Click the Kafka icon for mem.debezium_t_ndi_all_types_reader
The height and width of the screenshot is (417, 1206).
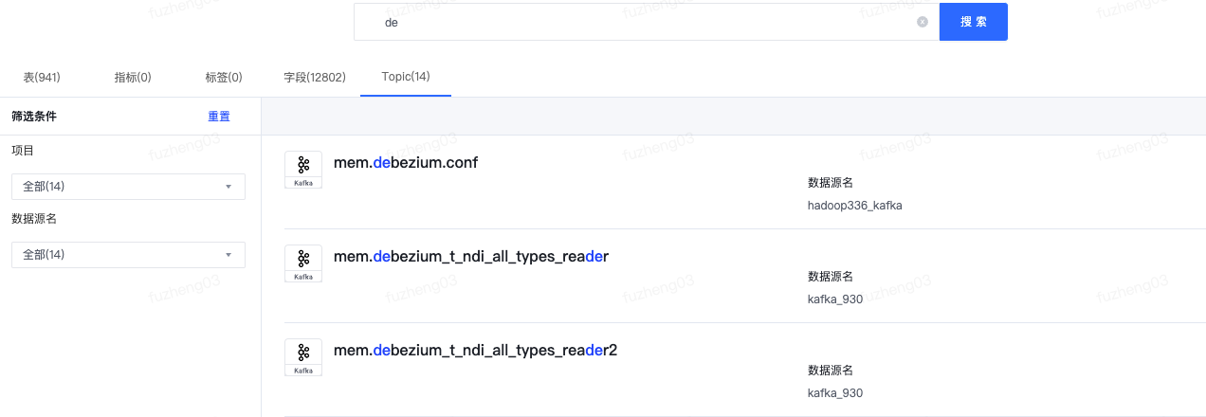303,263
